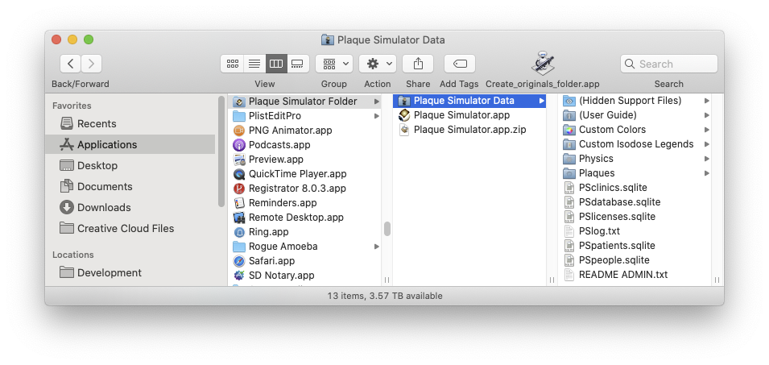Click in the Search field
Image resolution: width=769 pixels, height=365 pixels.
click(669, 64)
